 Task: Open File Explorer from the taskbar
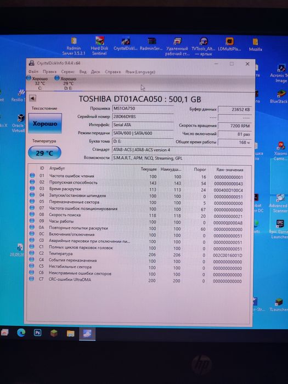point(71,334)
